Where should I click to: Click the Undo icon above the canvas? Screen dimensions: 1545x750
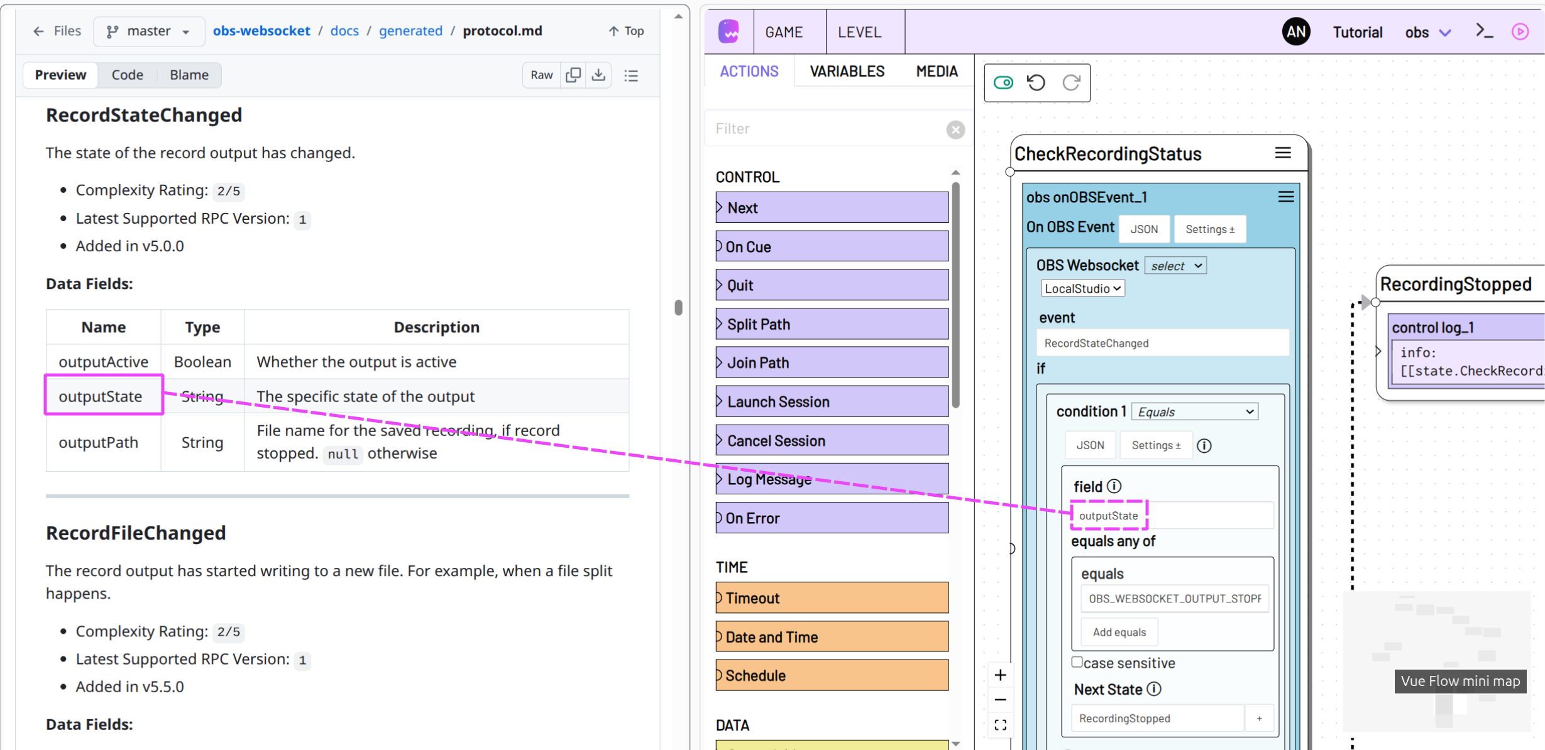tap(1036, 82)
